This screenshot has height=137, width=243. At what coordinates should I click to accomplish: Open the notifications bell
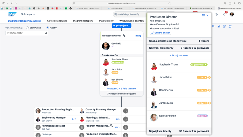coord(224,14)
